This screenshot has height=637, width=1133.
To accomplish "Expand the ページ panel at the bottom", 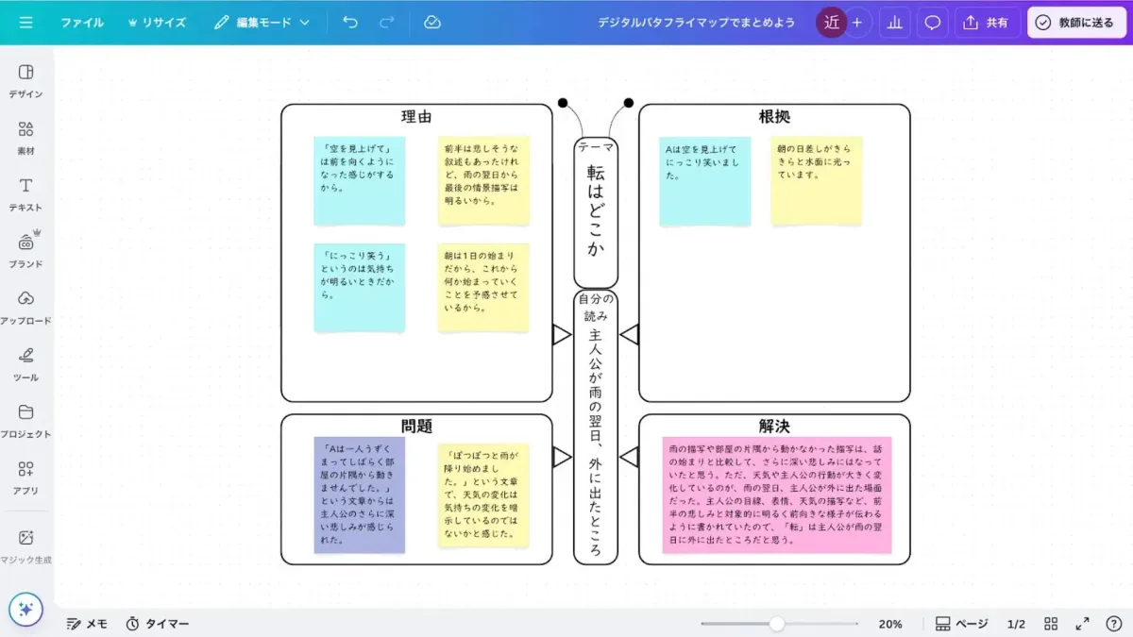I will (963, 624).
